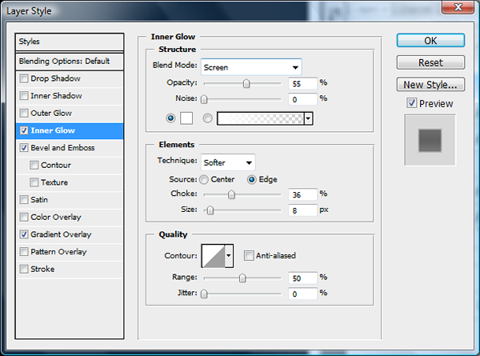Click the Size value input field
Image resolution: width=480 pixels, height=356 pixels.
point(302,210)
